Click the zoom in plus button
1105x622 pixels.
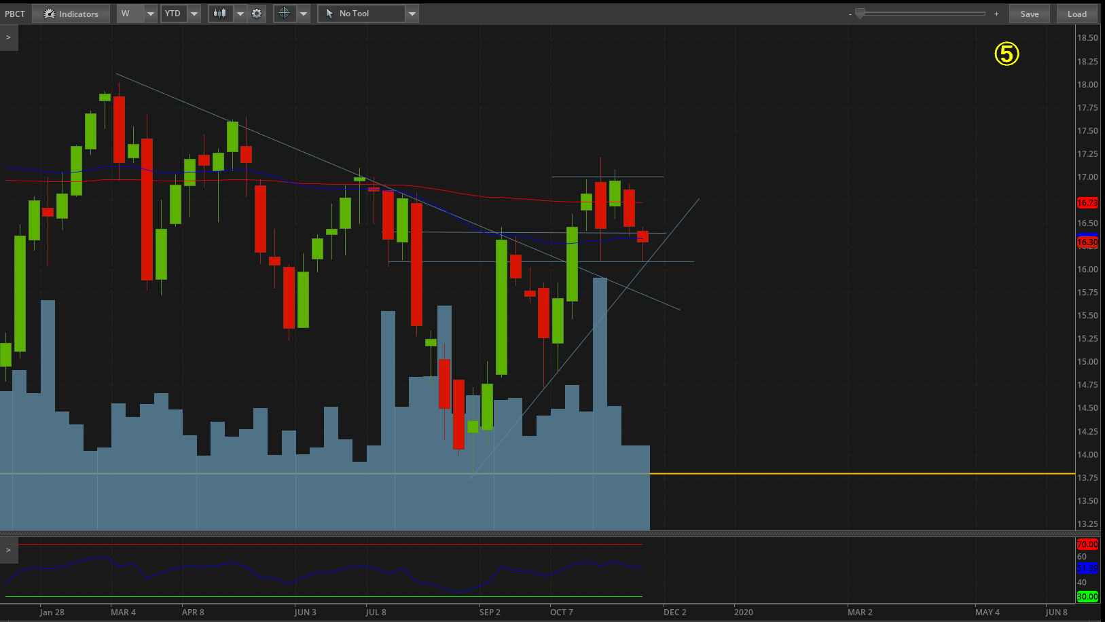tap(996, 14)
